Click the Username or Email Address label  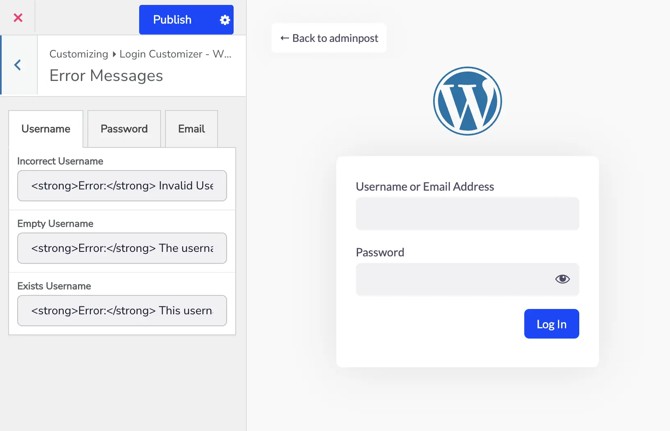[425, 187]
